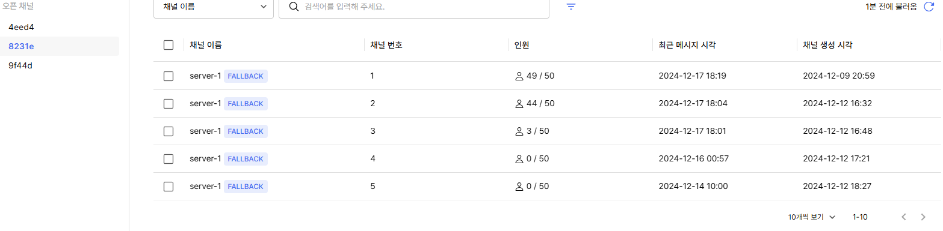Expand the 10개씩 보기 page size dropdown
Viewport: 943px width, 231px height.
[x=812, y=217]
